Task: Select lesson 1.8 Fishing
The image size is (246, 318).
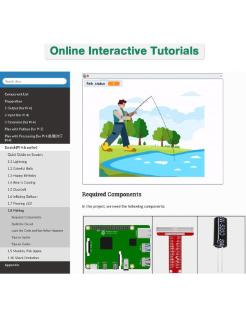Action: coord(15,211)
